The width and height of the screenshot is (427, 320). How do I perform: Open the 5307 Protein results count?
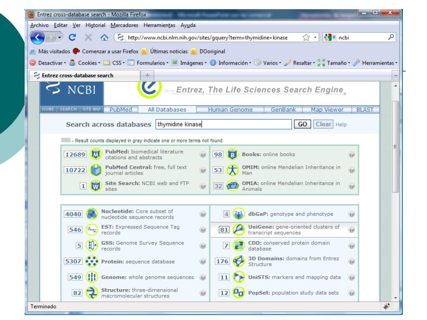tap(73, 262)
